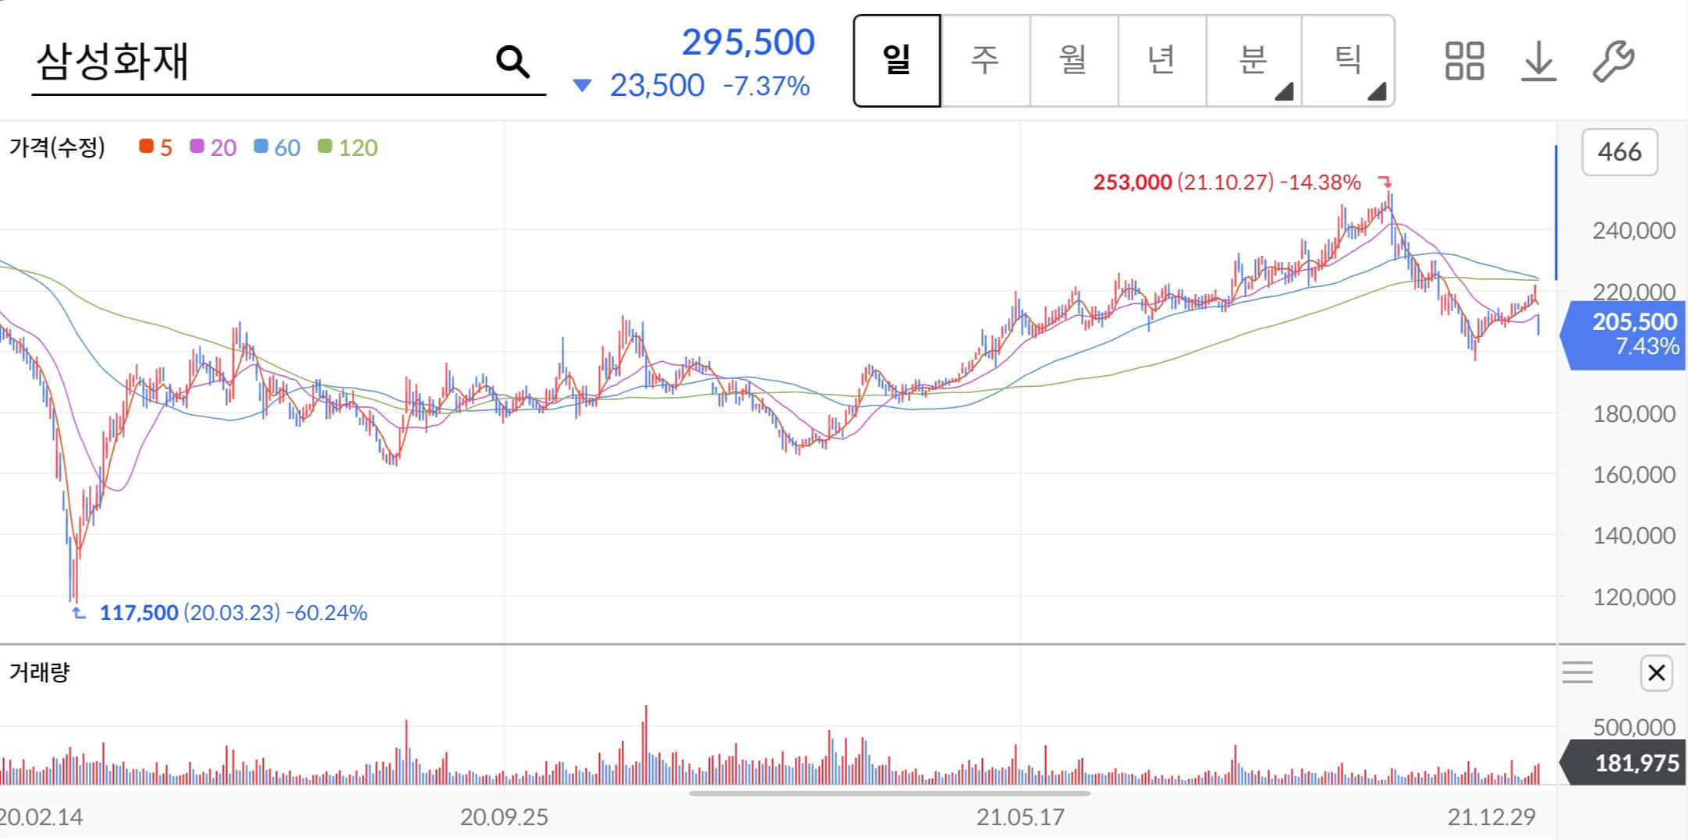This screenshot has width=1688, height=840.
Task: Switch to the 월 monthly tab
Action: 1073,60
